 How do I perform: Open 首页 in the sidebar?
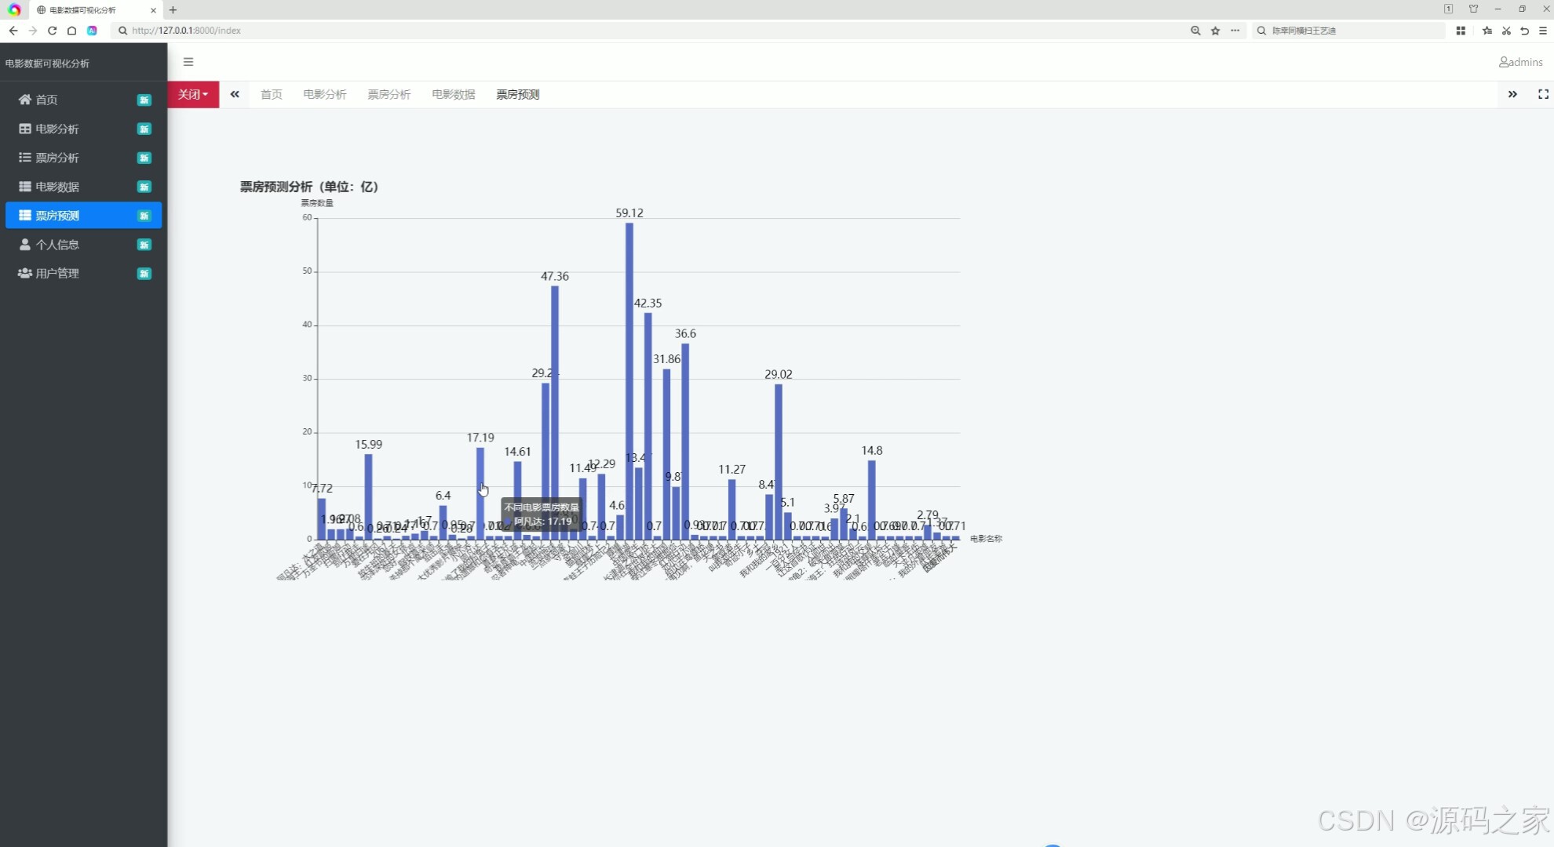click(47, 100)
